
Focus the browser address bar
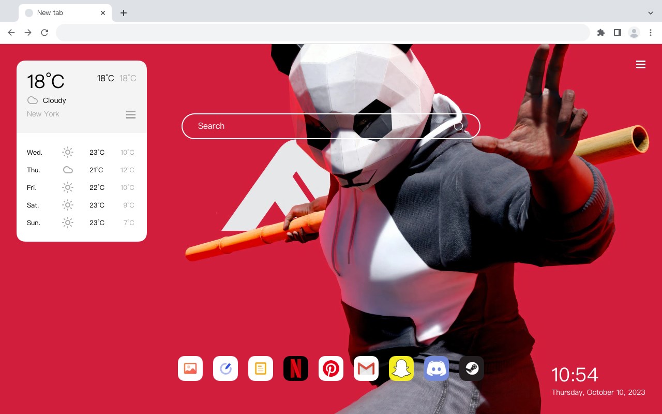[323, 33]
